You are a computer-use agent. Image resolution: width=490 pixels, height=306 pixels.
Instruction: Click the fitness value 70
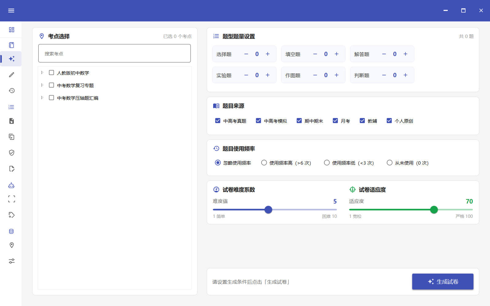[469, 201]
